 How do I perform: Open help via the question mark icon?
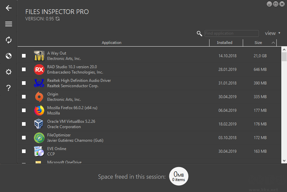pyautogui.click(x=8, y=88)
